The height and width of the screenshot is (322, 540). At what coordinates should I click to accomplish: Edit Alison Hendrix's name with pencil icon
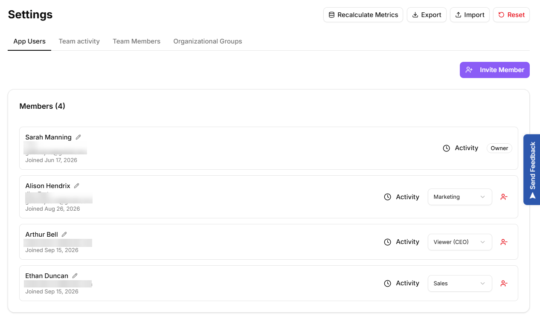[x=77, y=186]
